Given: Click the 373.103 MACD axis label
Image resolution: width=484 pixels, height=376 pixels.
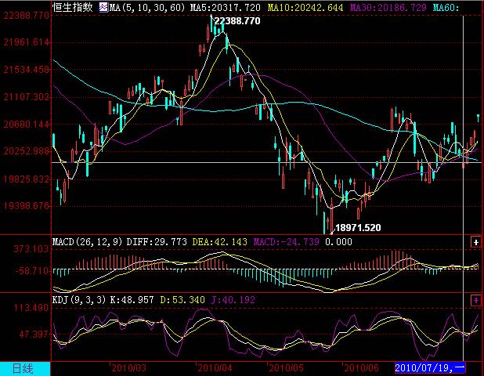Looking at the screenshot, I should [x=31, y=249].
